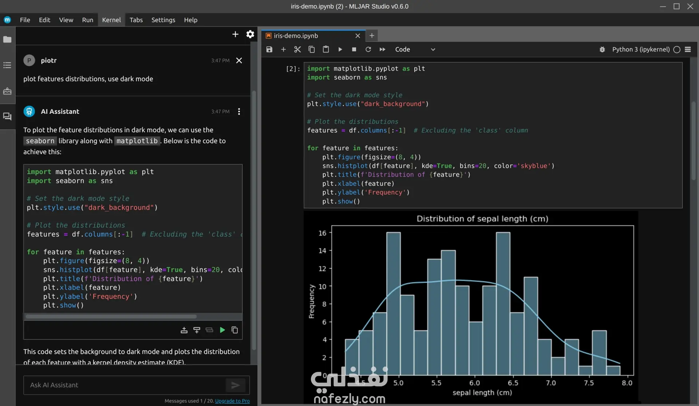
Task: Run the AI-generated code with green play icon
Action: click(222, 330)
